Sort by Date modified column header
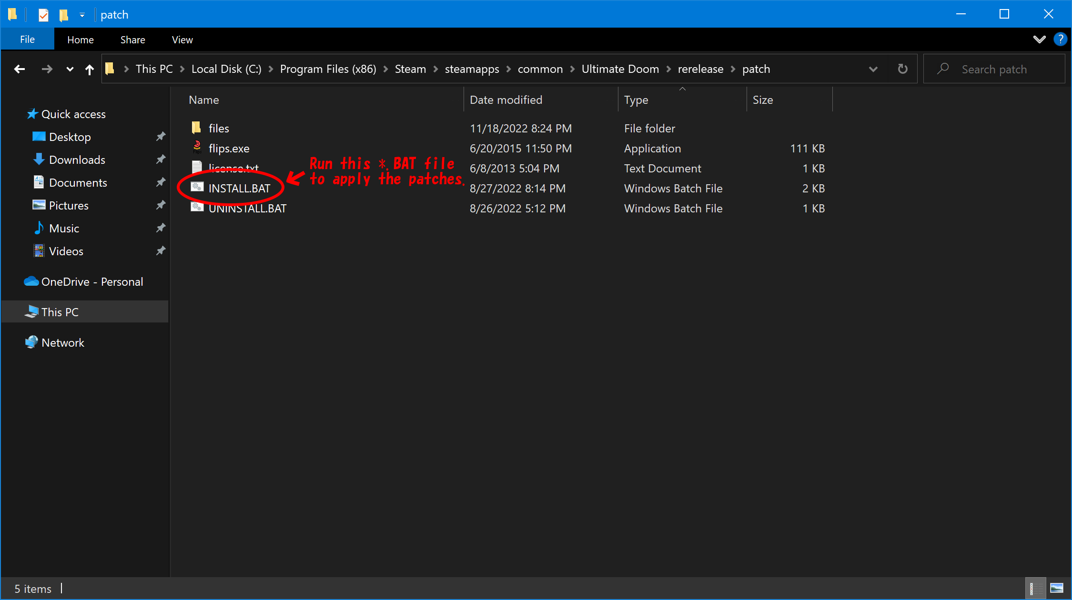Viewport: 1072px width, 600px height. click(506, 100)
